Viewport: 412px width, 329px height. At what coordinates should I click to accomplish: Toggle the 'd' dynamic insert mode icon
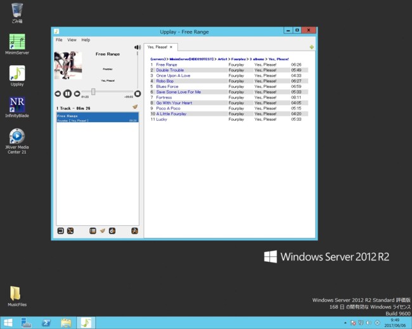coord(112,231)
